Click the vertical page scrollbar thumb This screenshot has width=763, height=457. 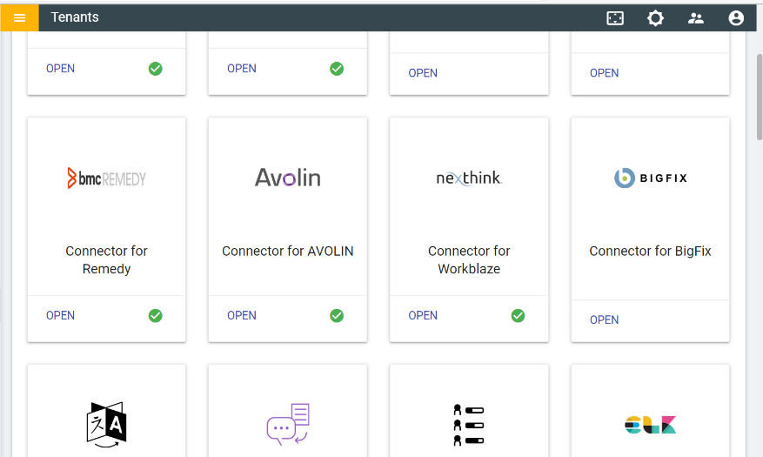tap(760, 97)
